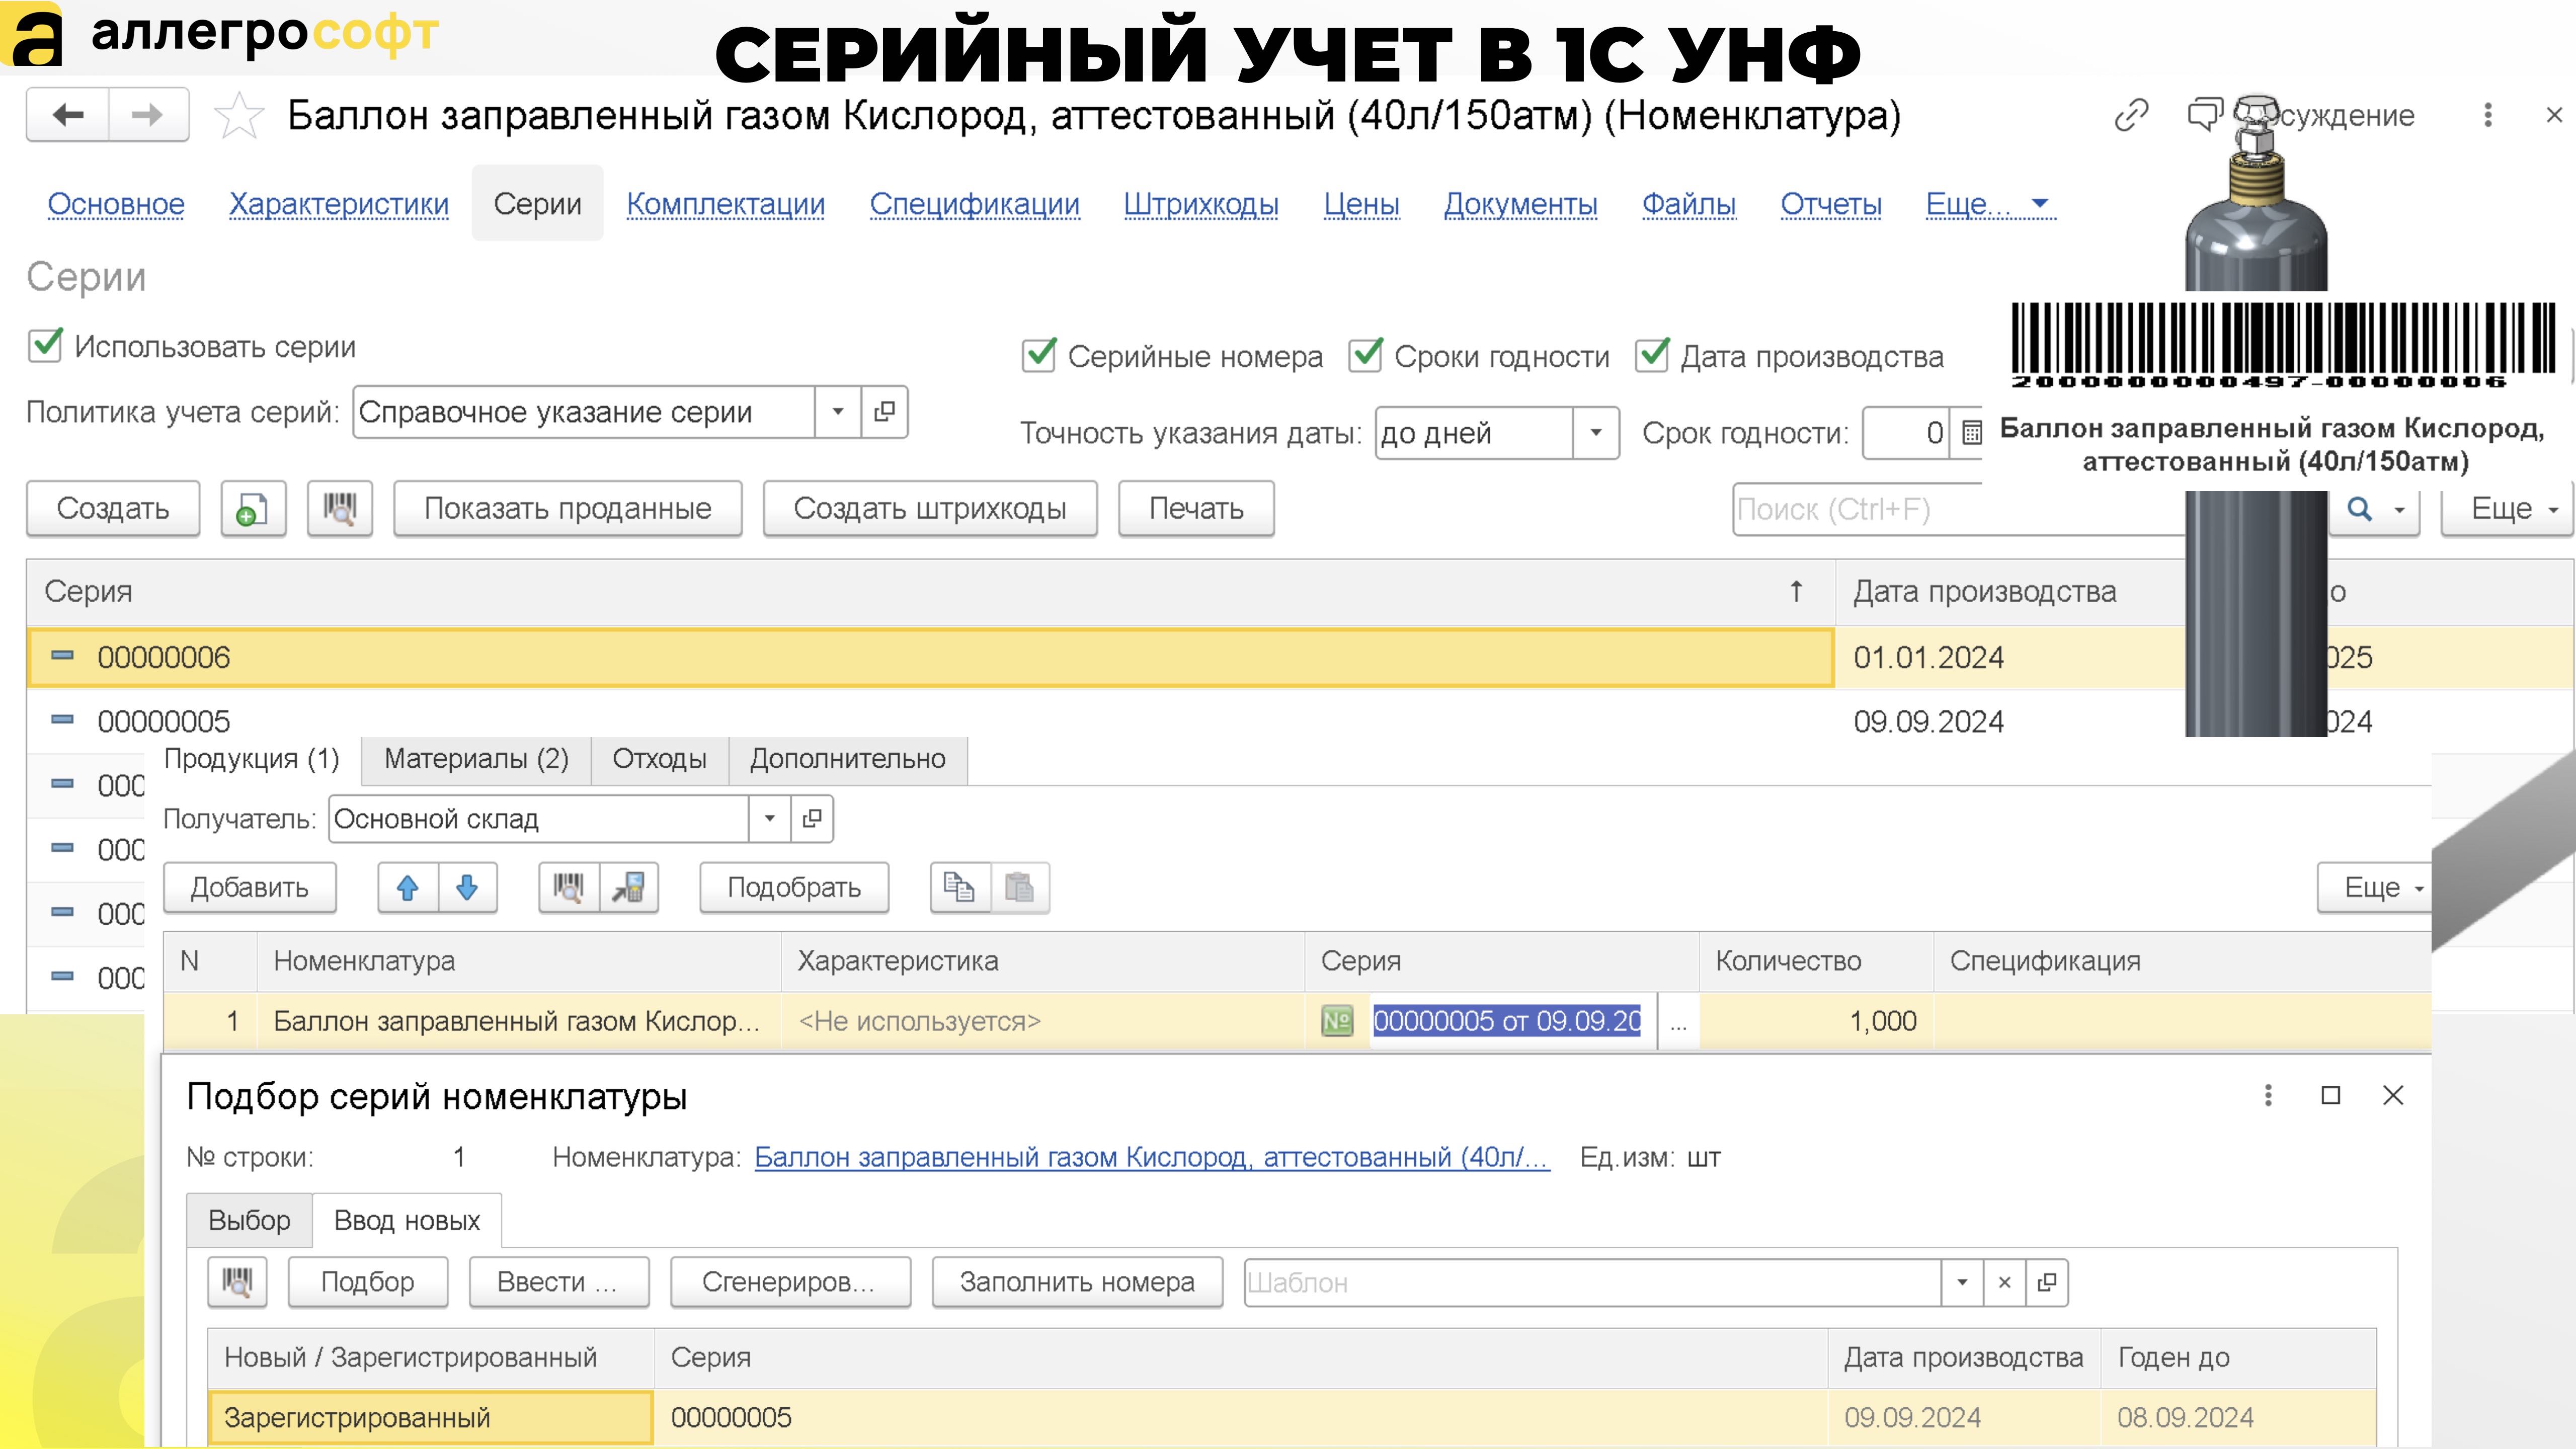Open search options dropdown arrow

point(2399,510)
